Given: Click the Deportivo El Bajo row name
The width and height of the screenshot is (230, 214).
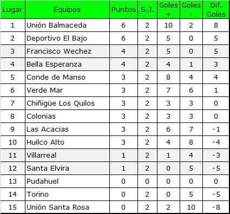Looking at the screenshot, I should [67, 38].
